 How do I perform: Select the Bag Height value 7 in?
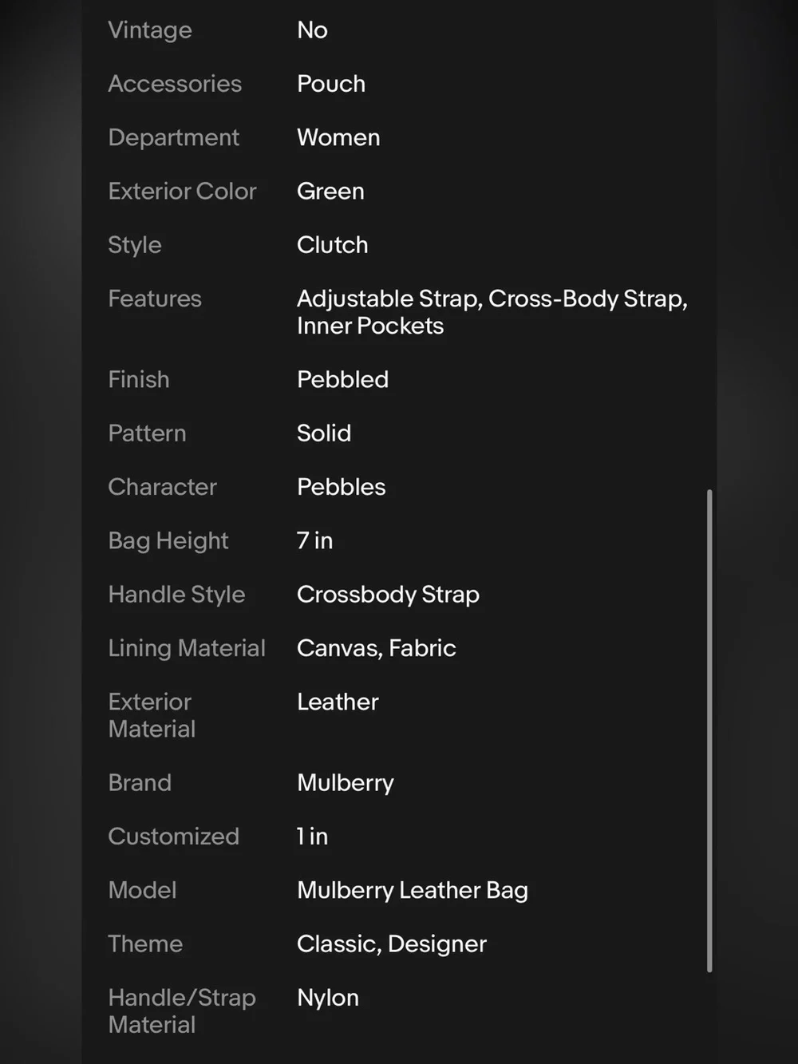click(314, 541)
